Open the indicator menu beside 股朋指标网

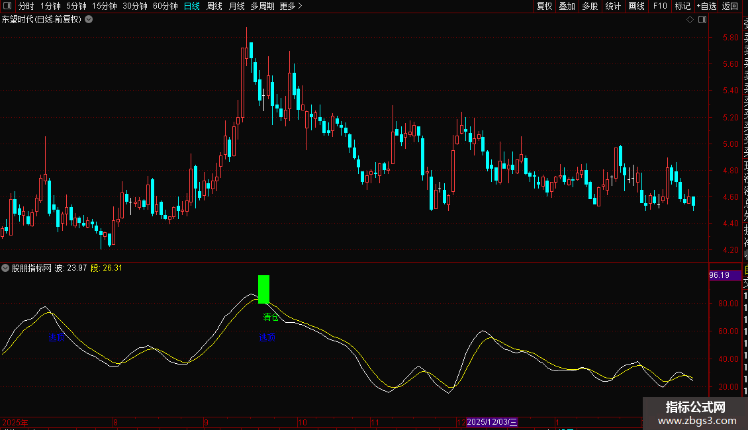pos(5,268)
